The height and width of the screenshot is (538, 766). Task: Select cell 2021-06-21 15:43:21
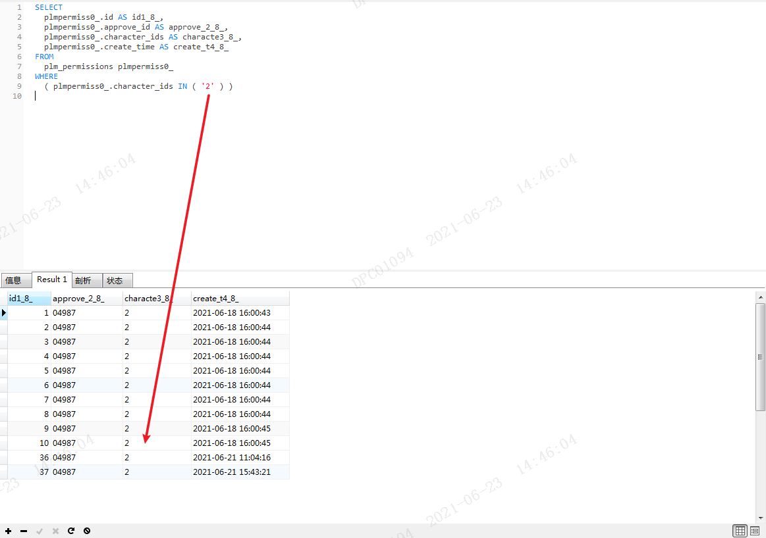tap(240, 472)
